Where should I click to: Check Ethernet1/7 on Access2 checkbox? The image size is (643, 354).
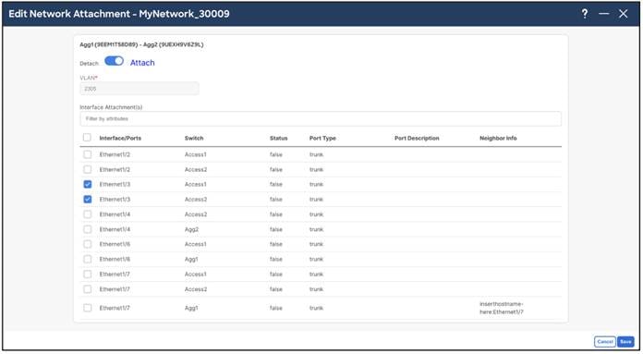[88, 289]
